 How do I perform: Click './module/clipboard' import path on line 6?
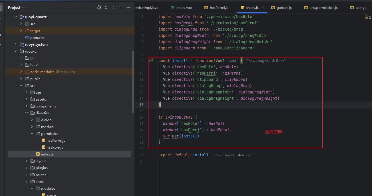(x=232, y=48)
